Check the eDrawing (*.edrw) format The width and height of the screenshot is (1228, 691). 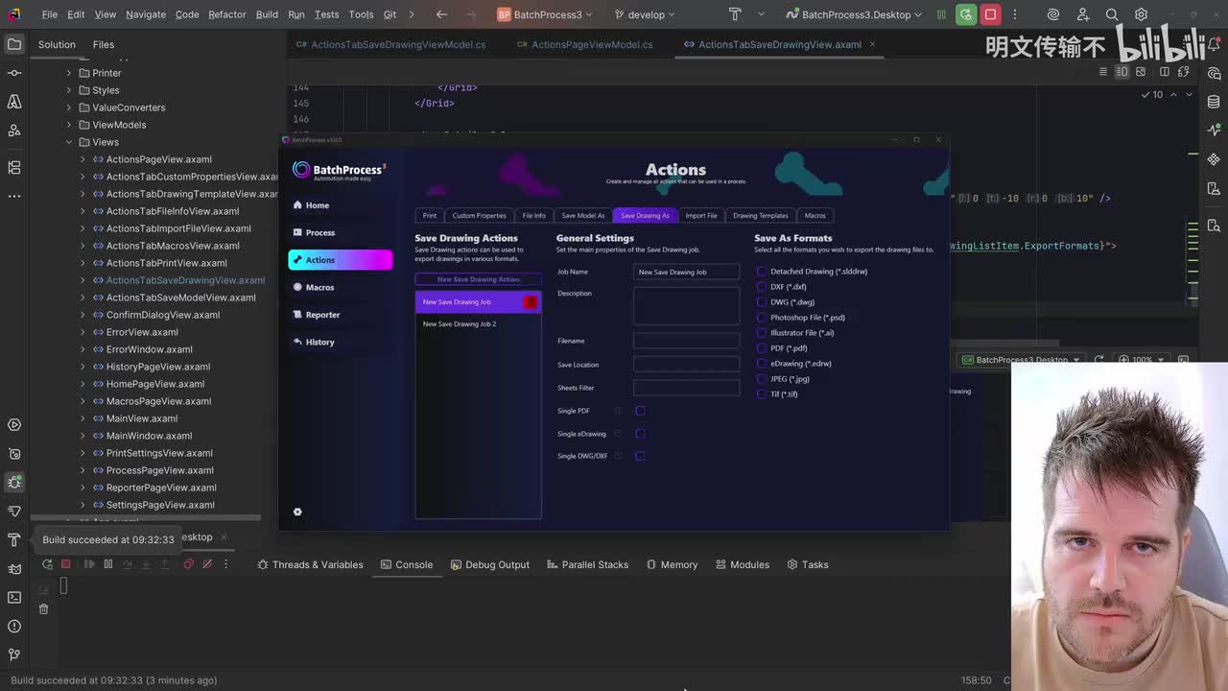tap(762, 364)
